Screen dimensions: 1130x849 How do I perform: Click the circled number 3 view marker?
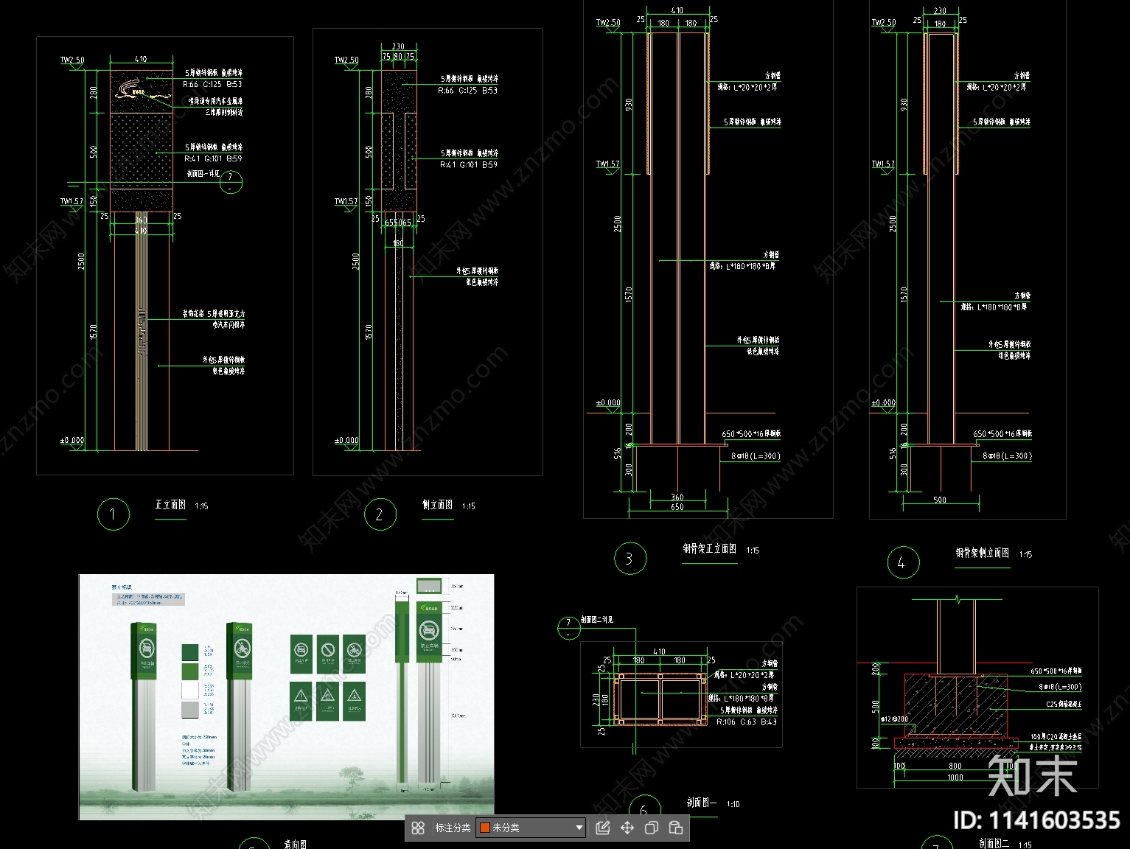point(629,559)
